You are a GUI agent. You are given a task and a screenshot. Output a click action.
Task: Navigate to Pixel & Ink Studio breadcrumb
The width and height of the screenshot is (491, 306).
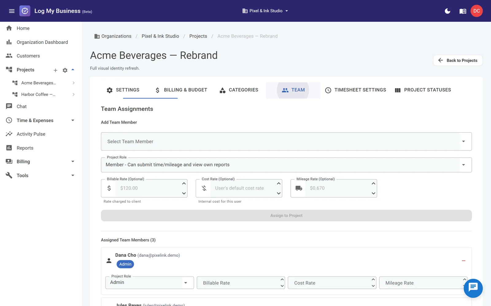pyautogui.click(x=160, y=36)
